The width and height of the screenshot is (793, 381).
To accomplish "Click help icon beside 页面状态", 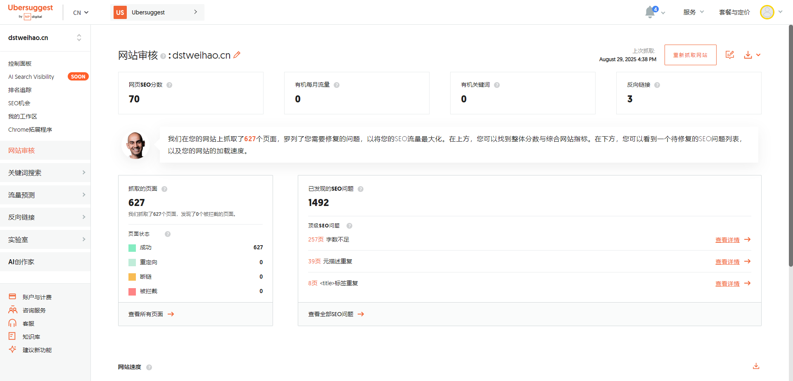I will pos(168,234).
